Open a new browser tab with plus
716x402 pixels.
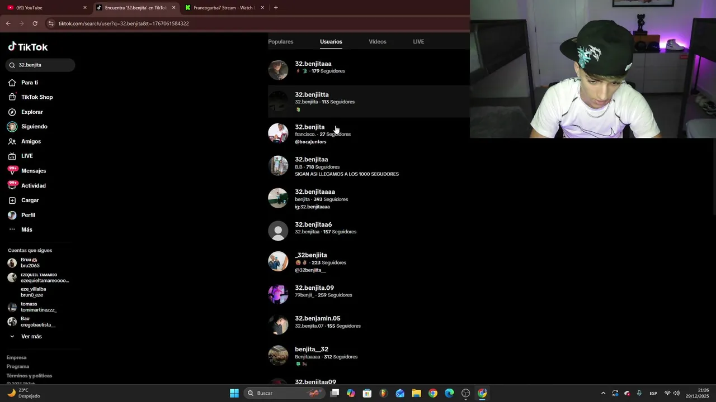pos(276,8)
